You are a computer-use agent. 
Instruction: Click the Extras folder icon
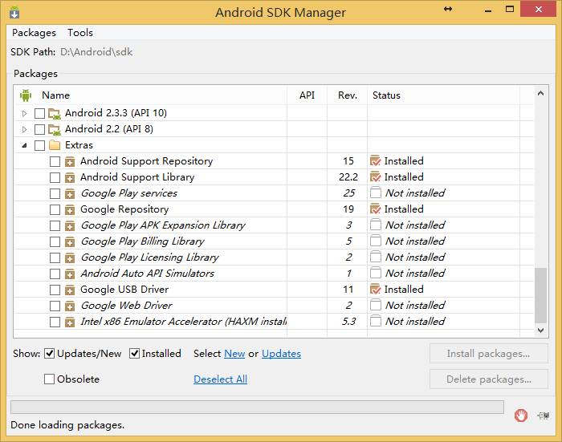point(55,145)
